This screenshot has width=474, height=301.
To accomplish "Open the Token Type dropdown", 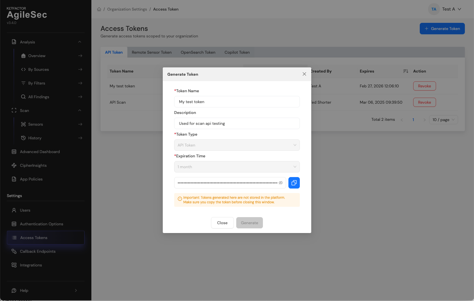I will pyautogui.click(x=237, y=145).
